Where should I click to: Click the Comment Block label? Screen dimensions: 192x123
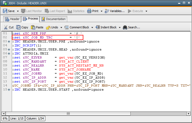pyautogui.click(x=79, y=27)
